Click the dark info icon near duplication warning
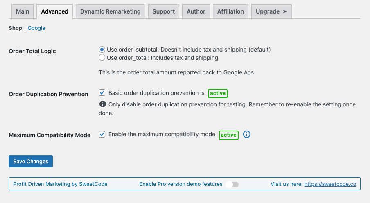The height and width of the screenshot is (203, 370). 103,104
